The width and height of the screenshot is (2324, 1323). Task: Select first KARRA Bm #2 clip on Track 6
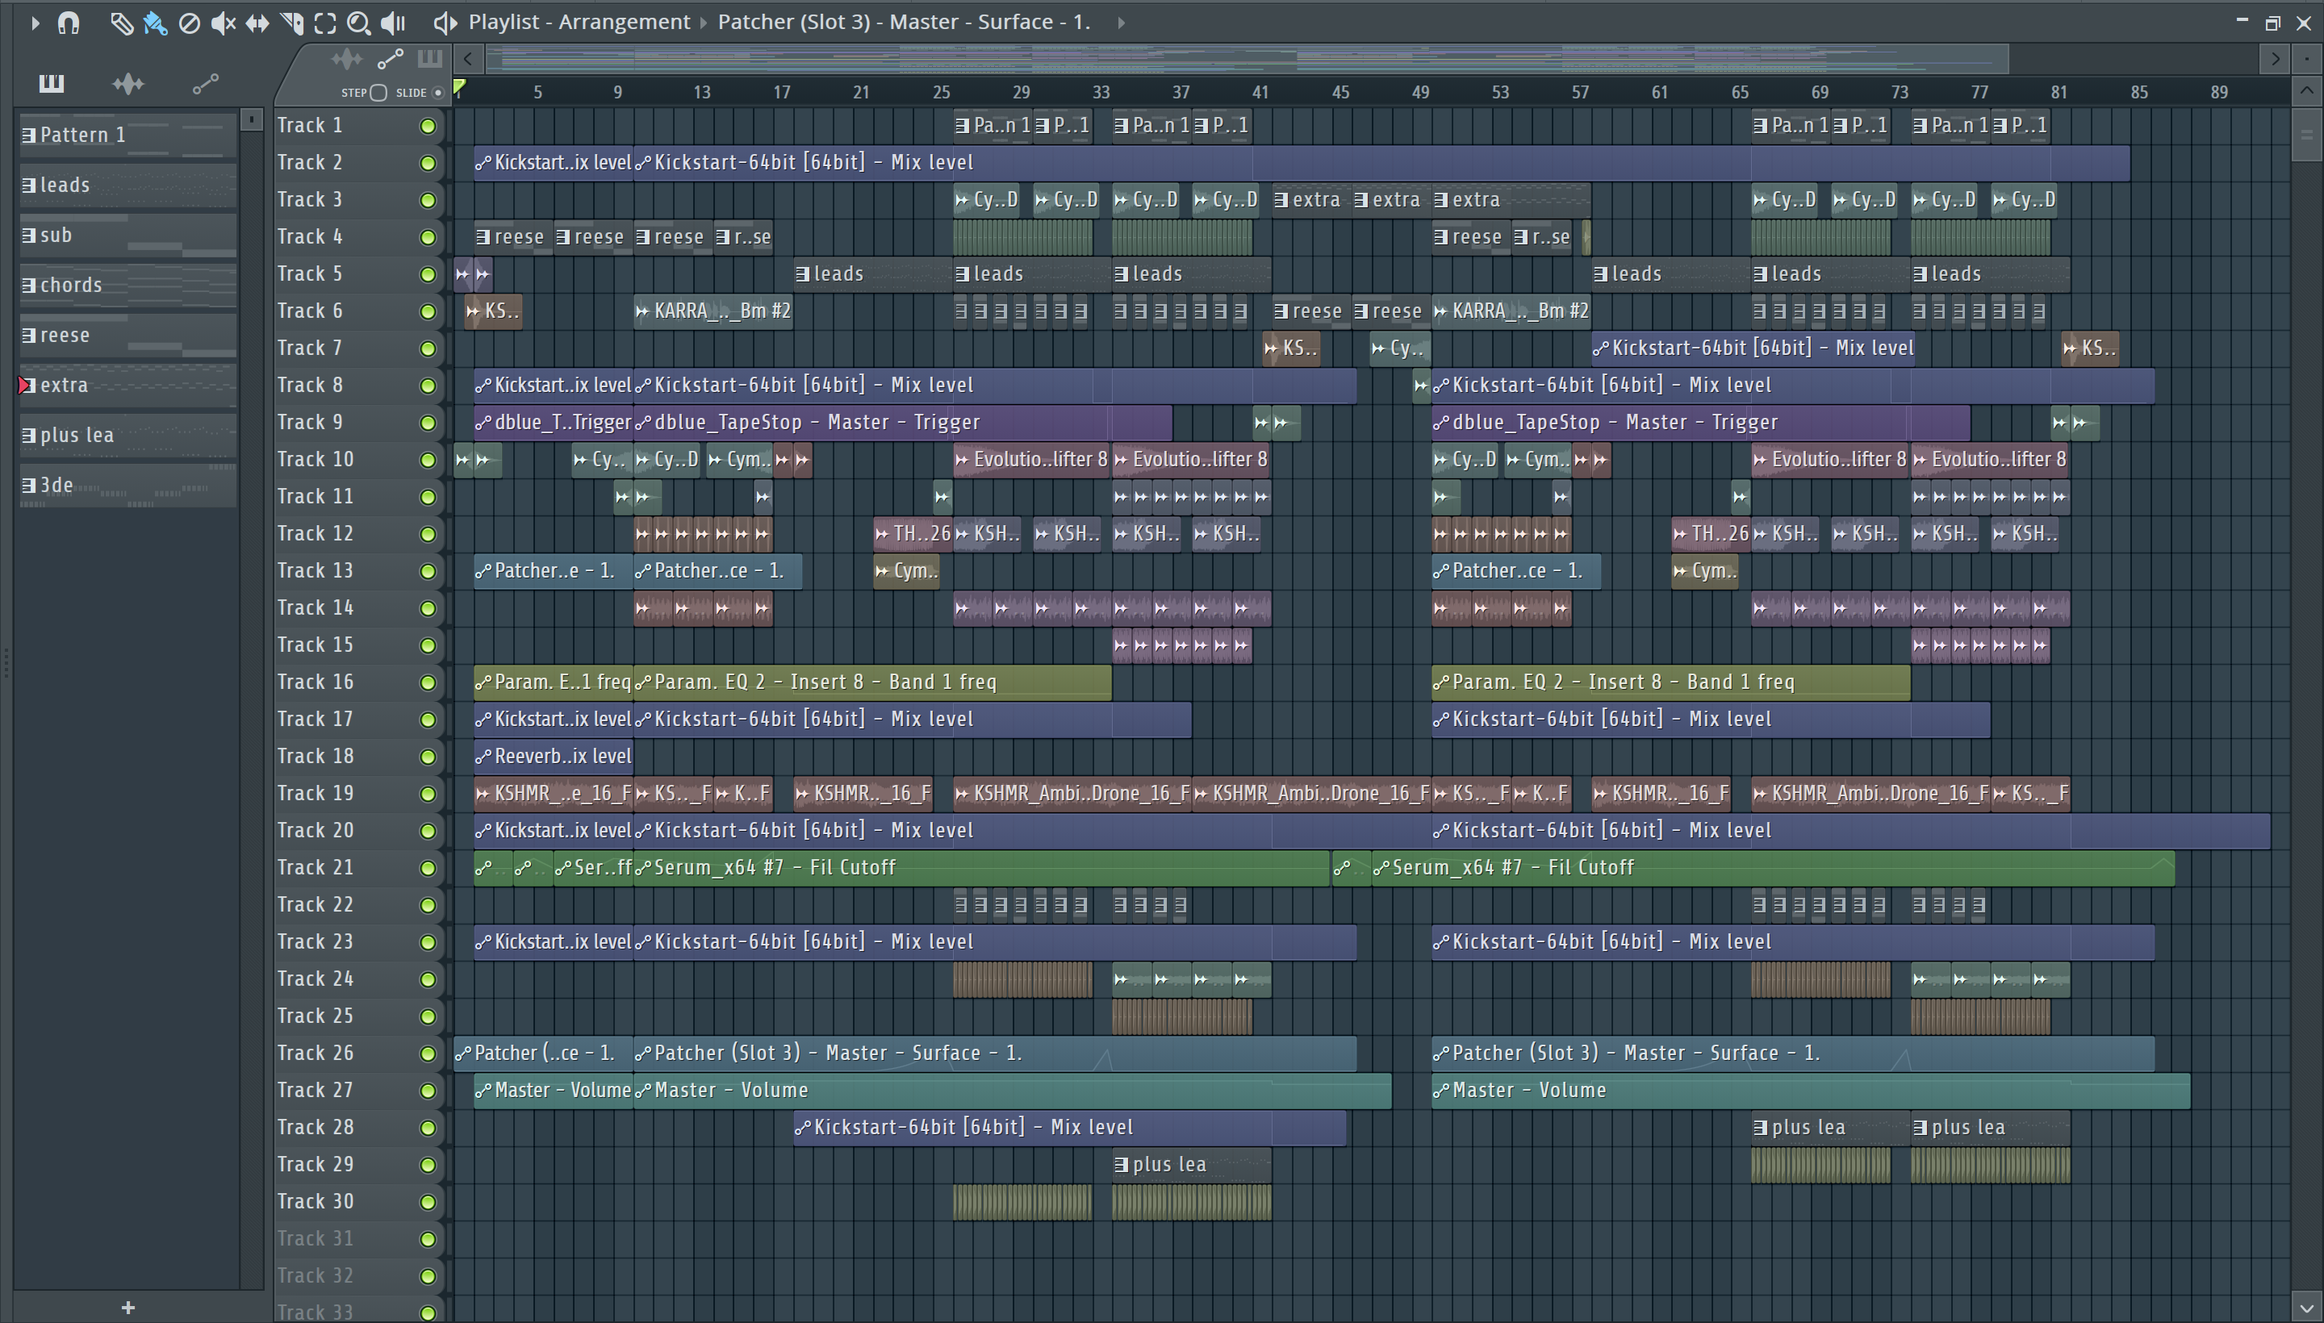point(713,311)
